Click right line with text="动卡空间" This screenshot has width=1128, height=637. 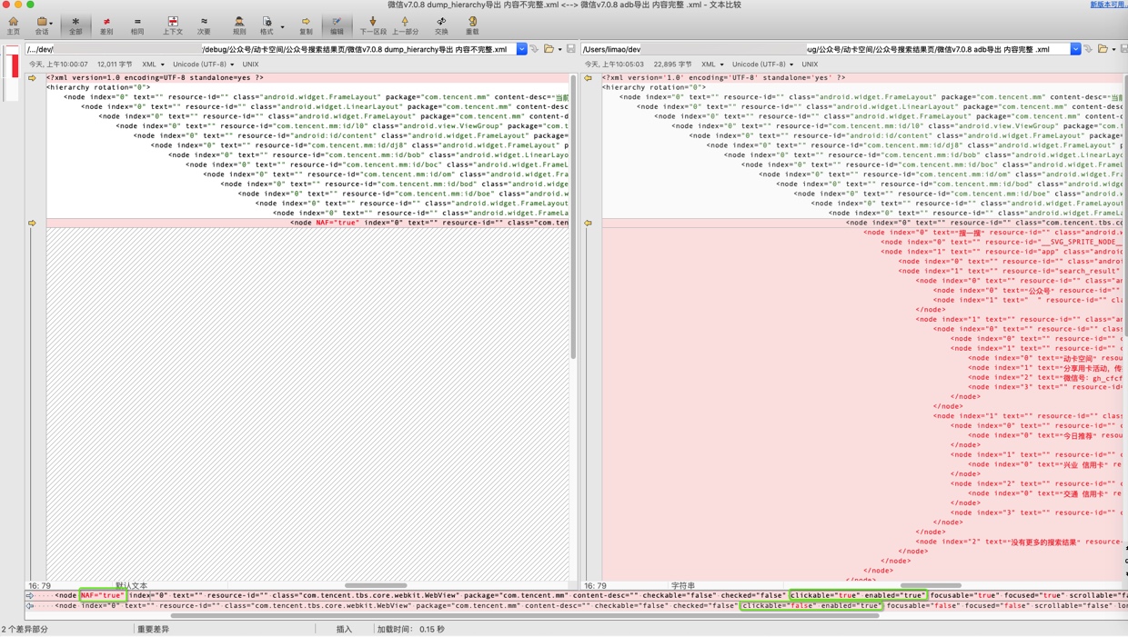(x=1045, y=358)
